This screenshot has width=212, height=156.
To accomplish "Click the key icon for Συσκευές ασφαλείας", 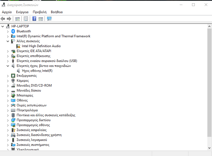I will [x=13, y=130].
